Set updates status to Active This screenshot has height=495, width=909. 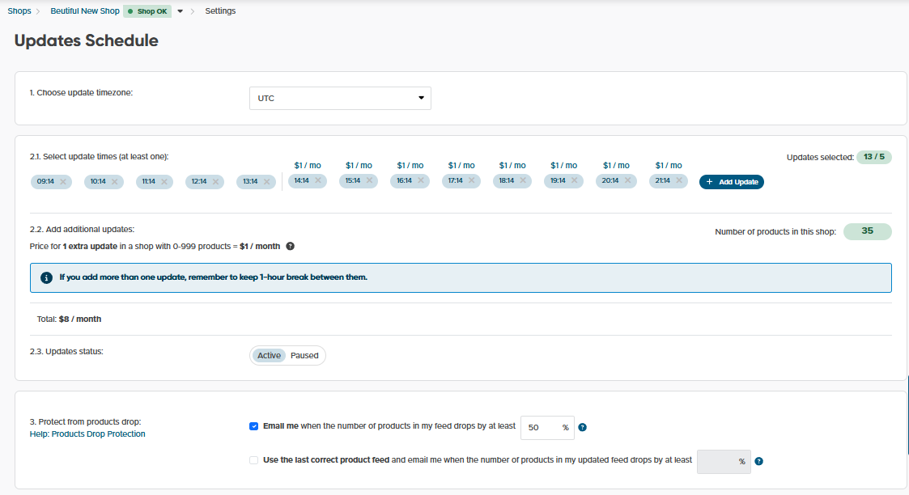click(x=269, y=355)
